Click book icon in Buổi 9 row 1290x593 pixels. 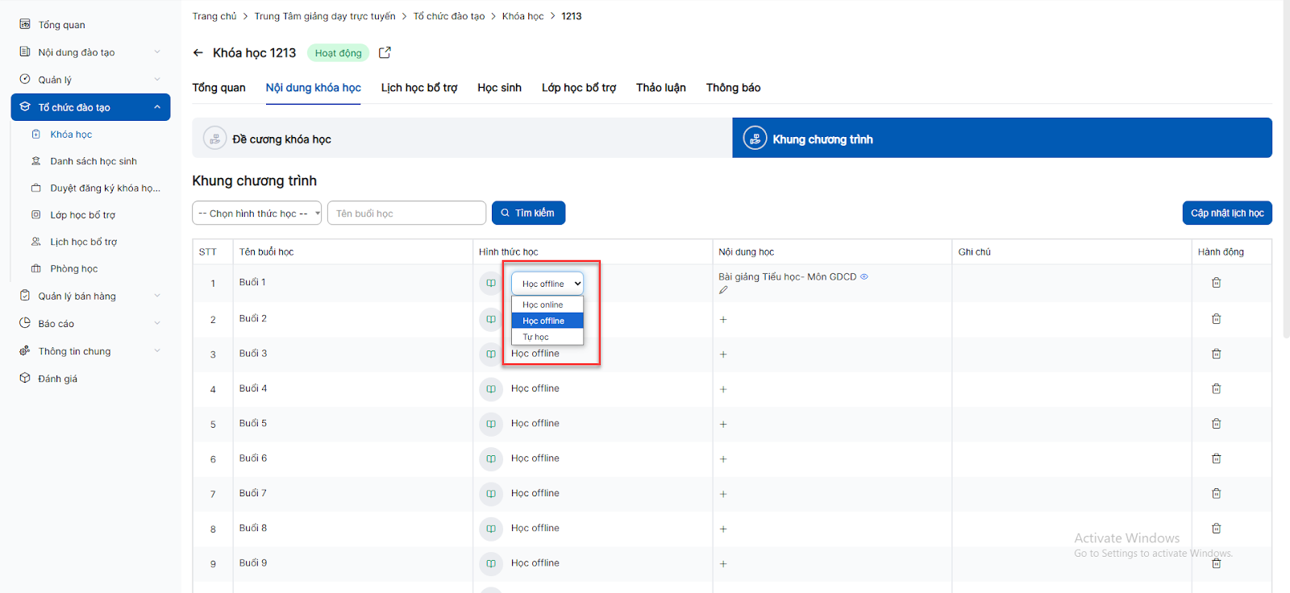[x=491, y=564]
